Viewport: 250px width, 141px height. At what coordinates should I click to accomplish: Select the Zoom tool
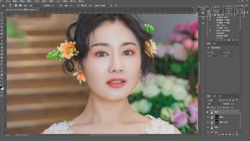coord(2,78)
